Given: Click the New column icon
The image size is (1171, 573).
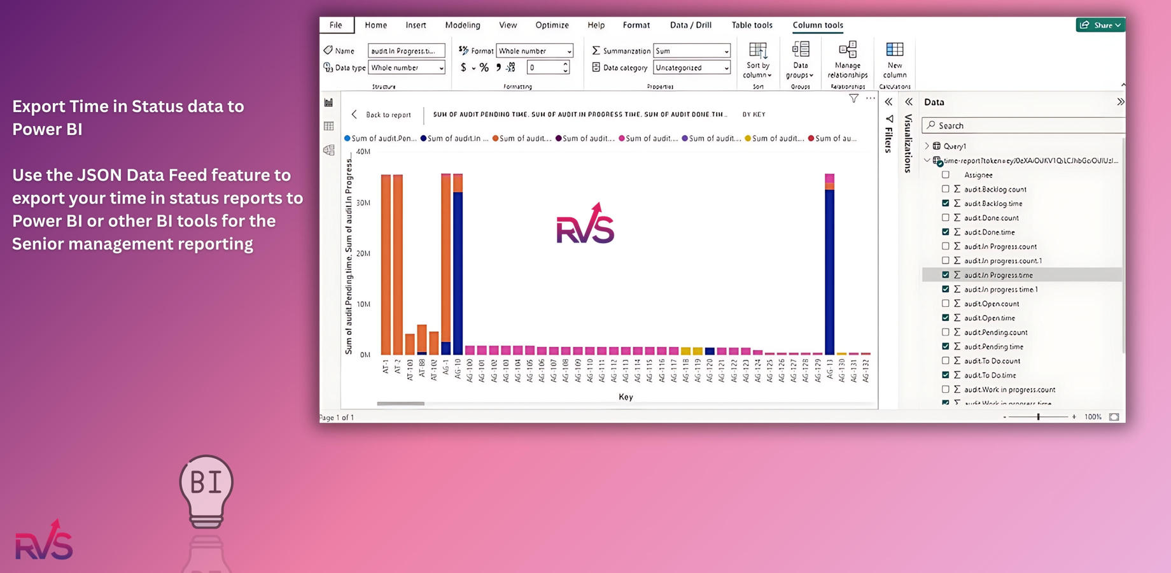Looking at the screenshot, I should (x=895, y=50).
